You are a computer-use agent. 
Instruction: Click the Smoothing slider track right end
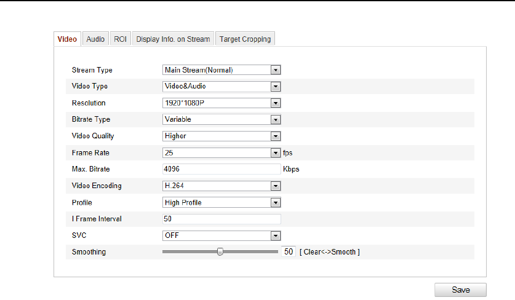276,251
